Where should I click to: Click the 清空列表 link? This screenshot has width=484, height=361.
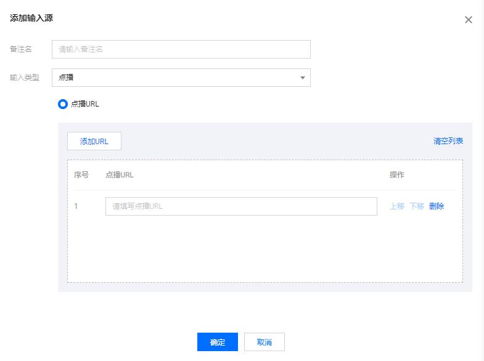coord(448,141)
